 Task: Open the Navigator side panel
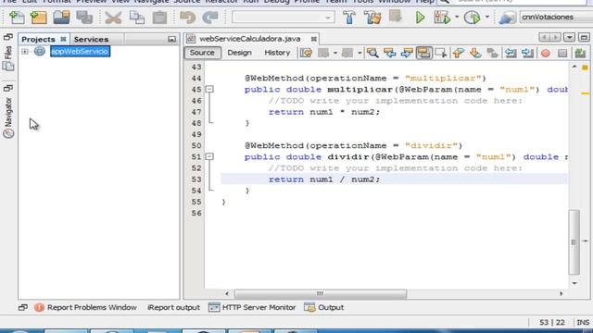[8, 117]
